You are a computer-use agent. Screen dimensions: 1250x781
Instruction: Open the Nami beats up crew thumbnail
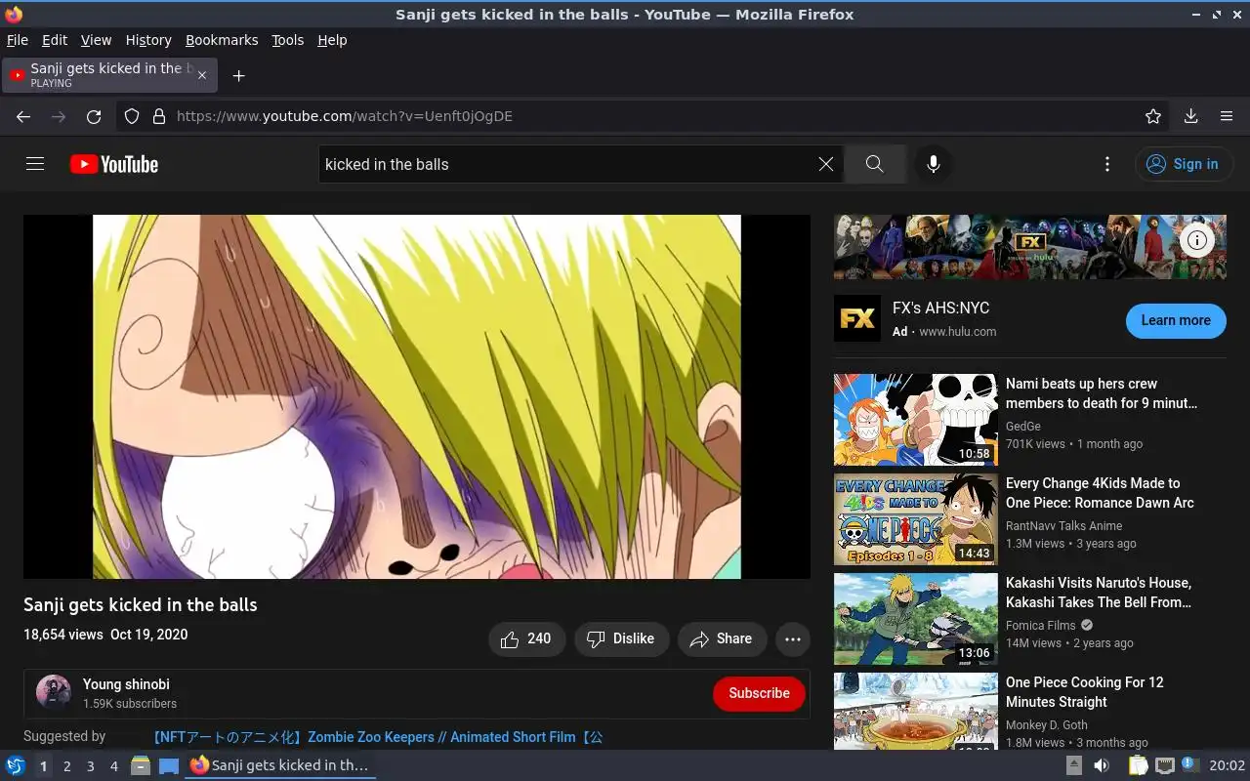(915, 420)
